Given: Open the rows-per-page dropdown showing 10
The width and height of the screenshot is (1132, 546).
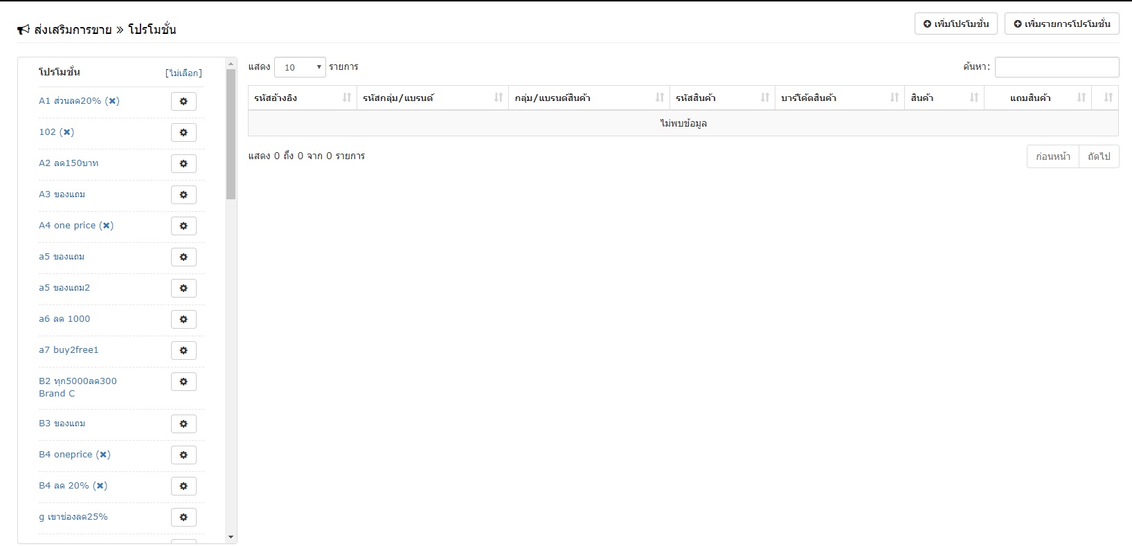Looking at the screenshot, I should click(300, 67).
